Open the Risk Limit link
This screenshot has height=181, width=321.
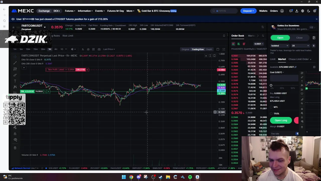pos(68,36)
